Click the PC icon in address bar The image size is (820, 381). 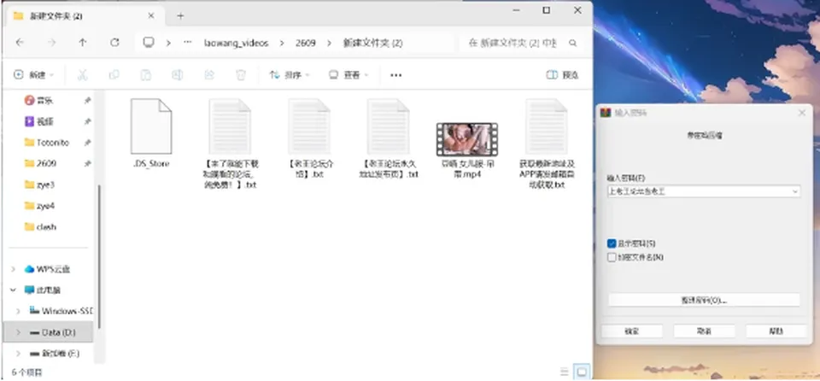point(149,43)
